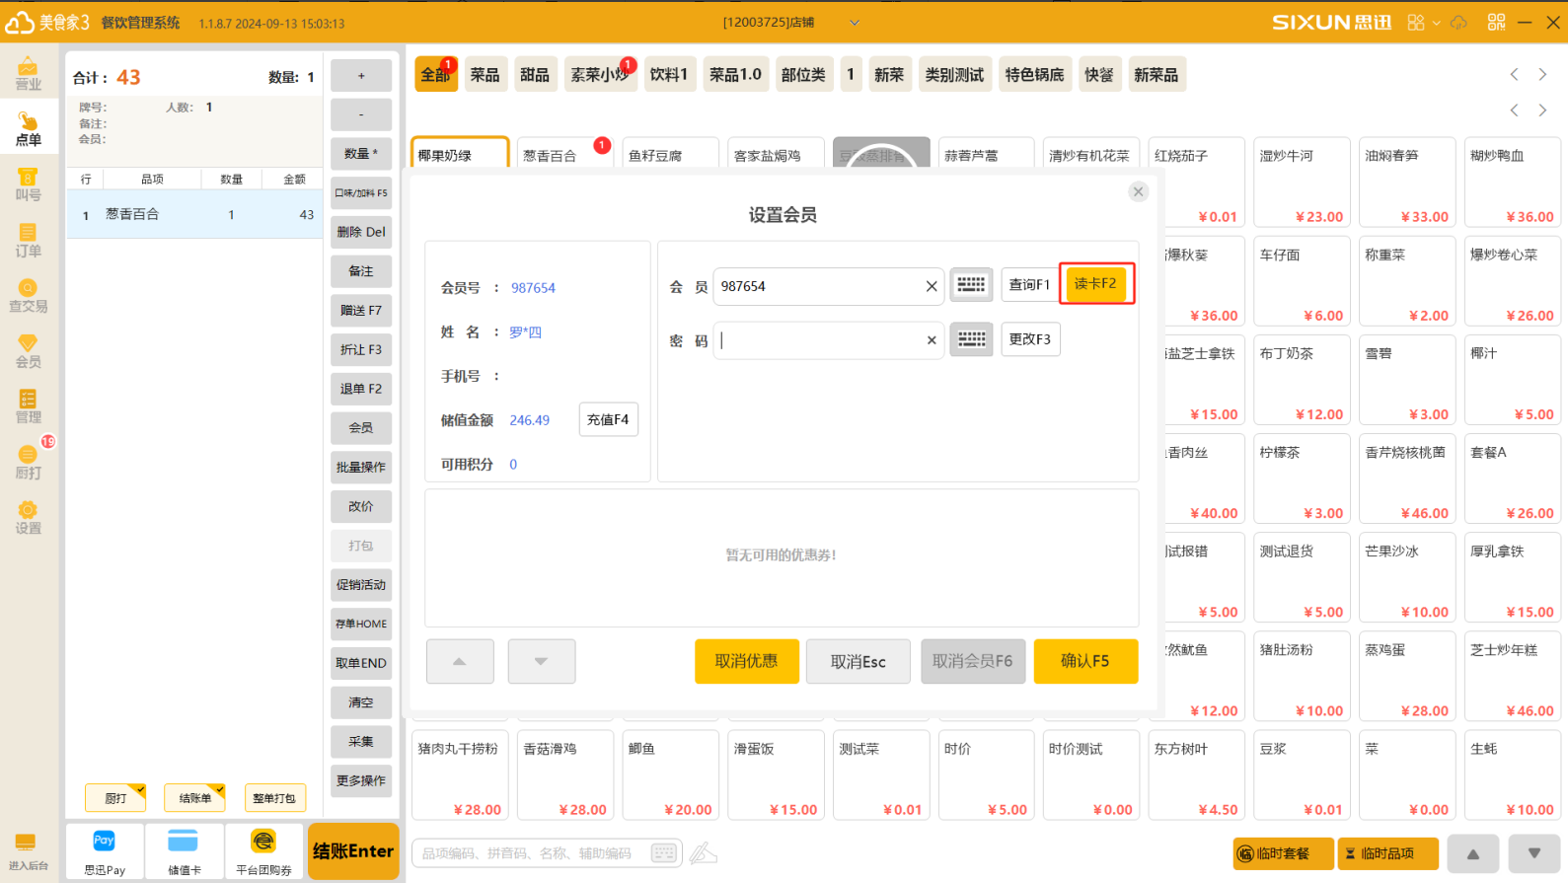Select the 葱香百合 order row
Image resolution: width=1568 pixels, height=883 pixels.
pos(194,214)
